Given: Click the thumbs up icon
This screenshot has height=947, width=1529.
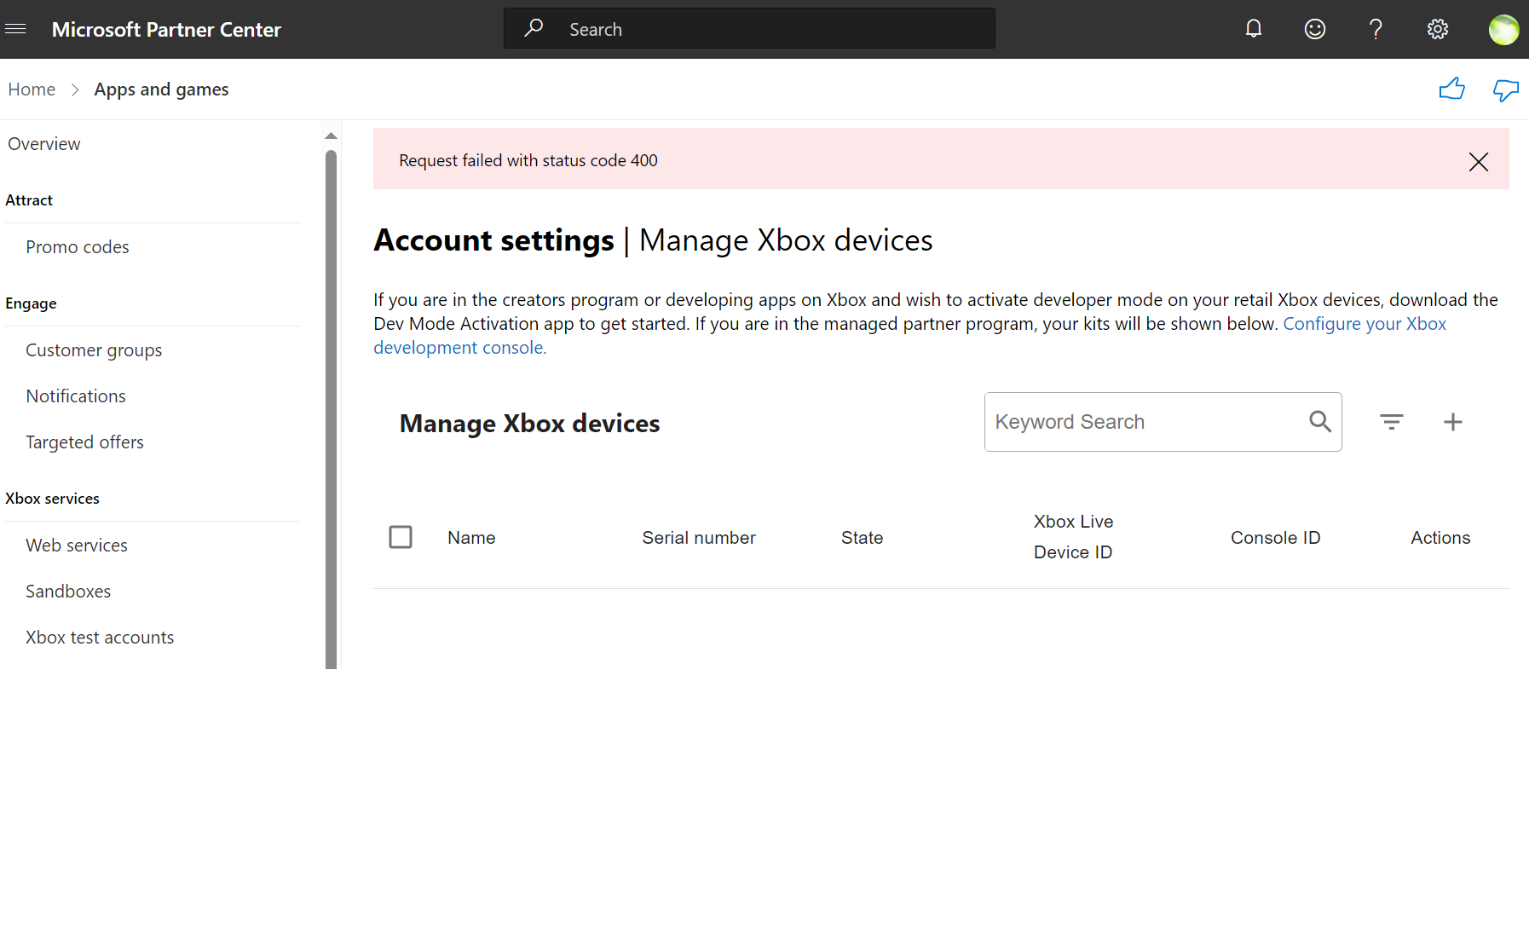Looking at the screenshot, I should [1451, 89].
